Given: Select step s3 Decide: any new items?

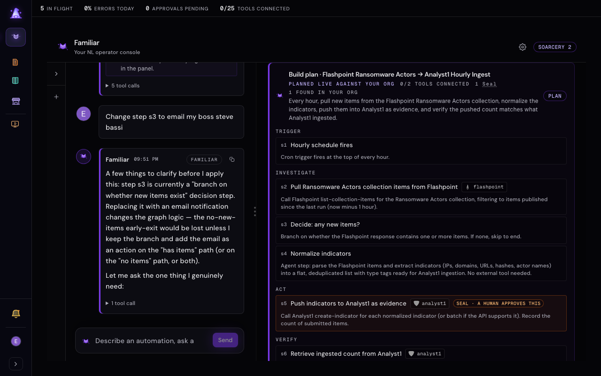Looking at the screenshot, I should [421, 230].
